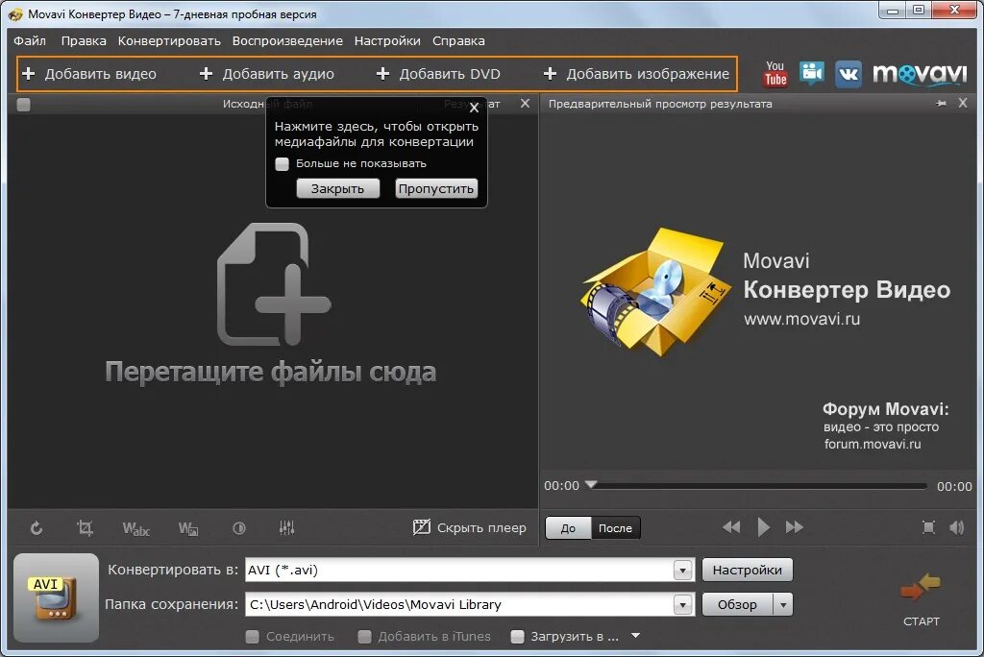
Task: Pin the preview panel
Action: pos(941,104)
